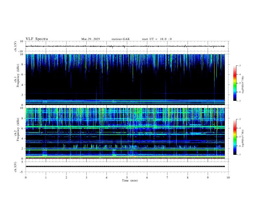Click the "-5" tick on lower color bar
The image size is (257, 199).
[239, 137]
